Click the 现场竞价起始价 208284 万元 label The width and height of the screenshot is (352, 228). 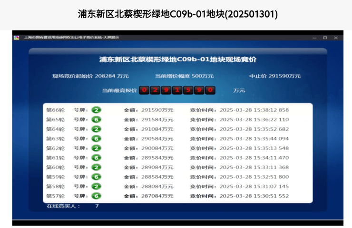pyautogui.click(x=90, y=76)
